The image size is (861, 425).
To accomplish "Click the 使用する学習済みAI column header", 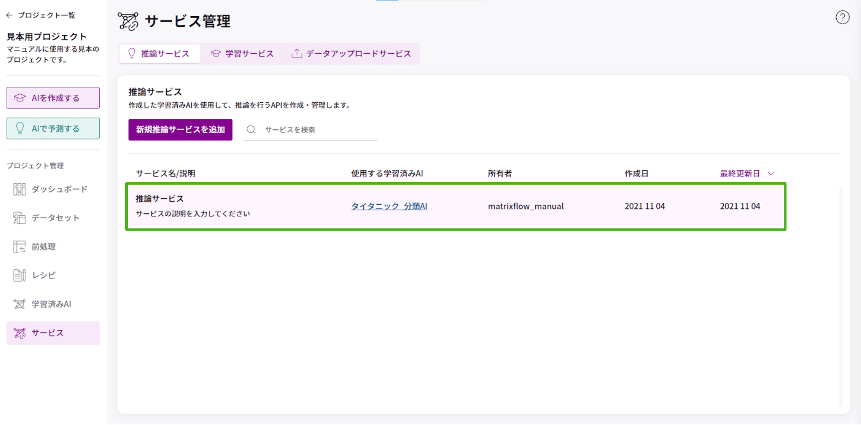I will tap(387, 174).
